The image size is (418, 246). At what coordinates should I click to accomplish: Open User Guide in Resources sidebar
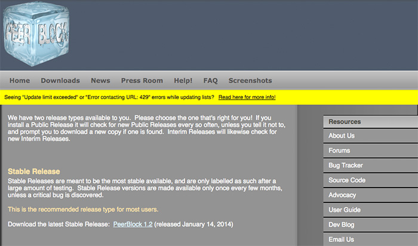tap(371, 210)
